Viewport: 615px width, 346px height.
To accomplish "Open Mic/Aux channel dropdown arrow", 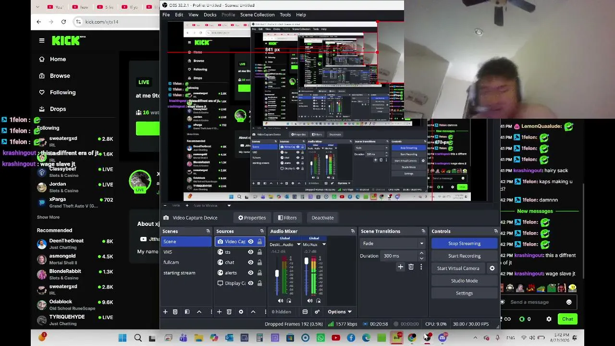I will 324,245.
